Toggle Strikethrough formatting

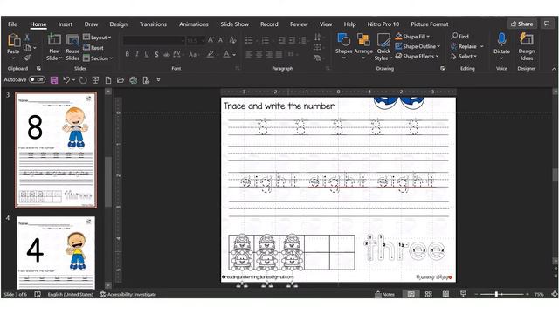(x=167, y=54)
